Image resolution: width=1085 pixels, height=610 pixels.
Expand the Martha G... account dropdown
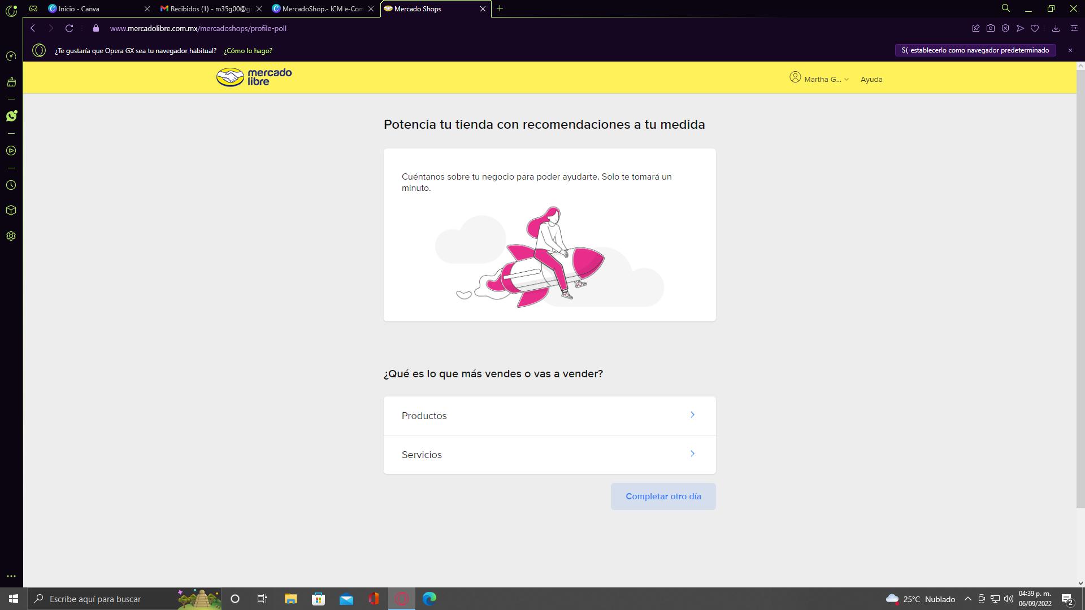point(819,79)
